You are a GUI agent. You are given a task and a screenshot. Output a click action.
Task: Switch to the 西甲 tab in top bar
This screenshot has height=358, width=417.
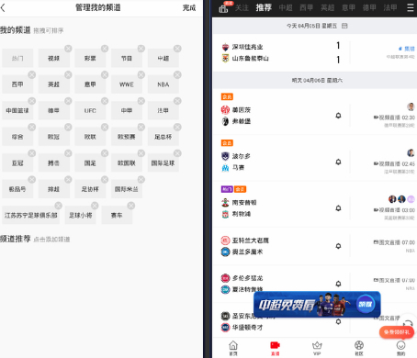pos(306,7)
